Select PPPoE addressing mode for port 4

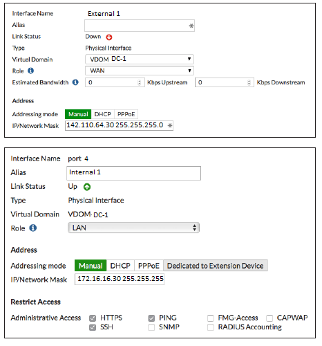(149, 266)
